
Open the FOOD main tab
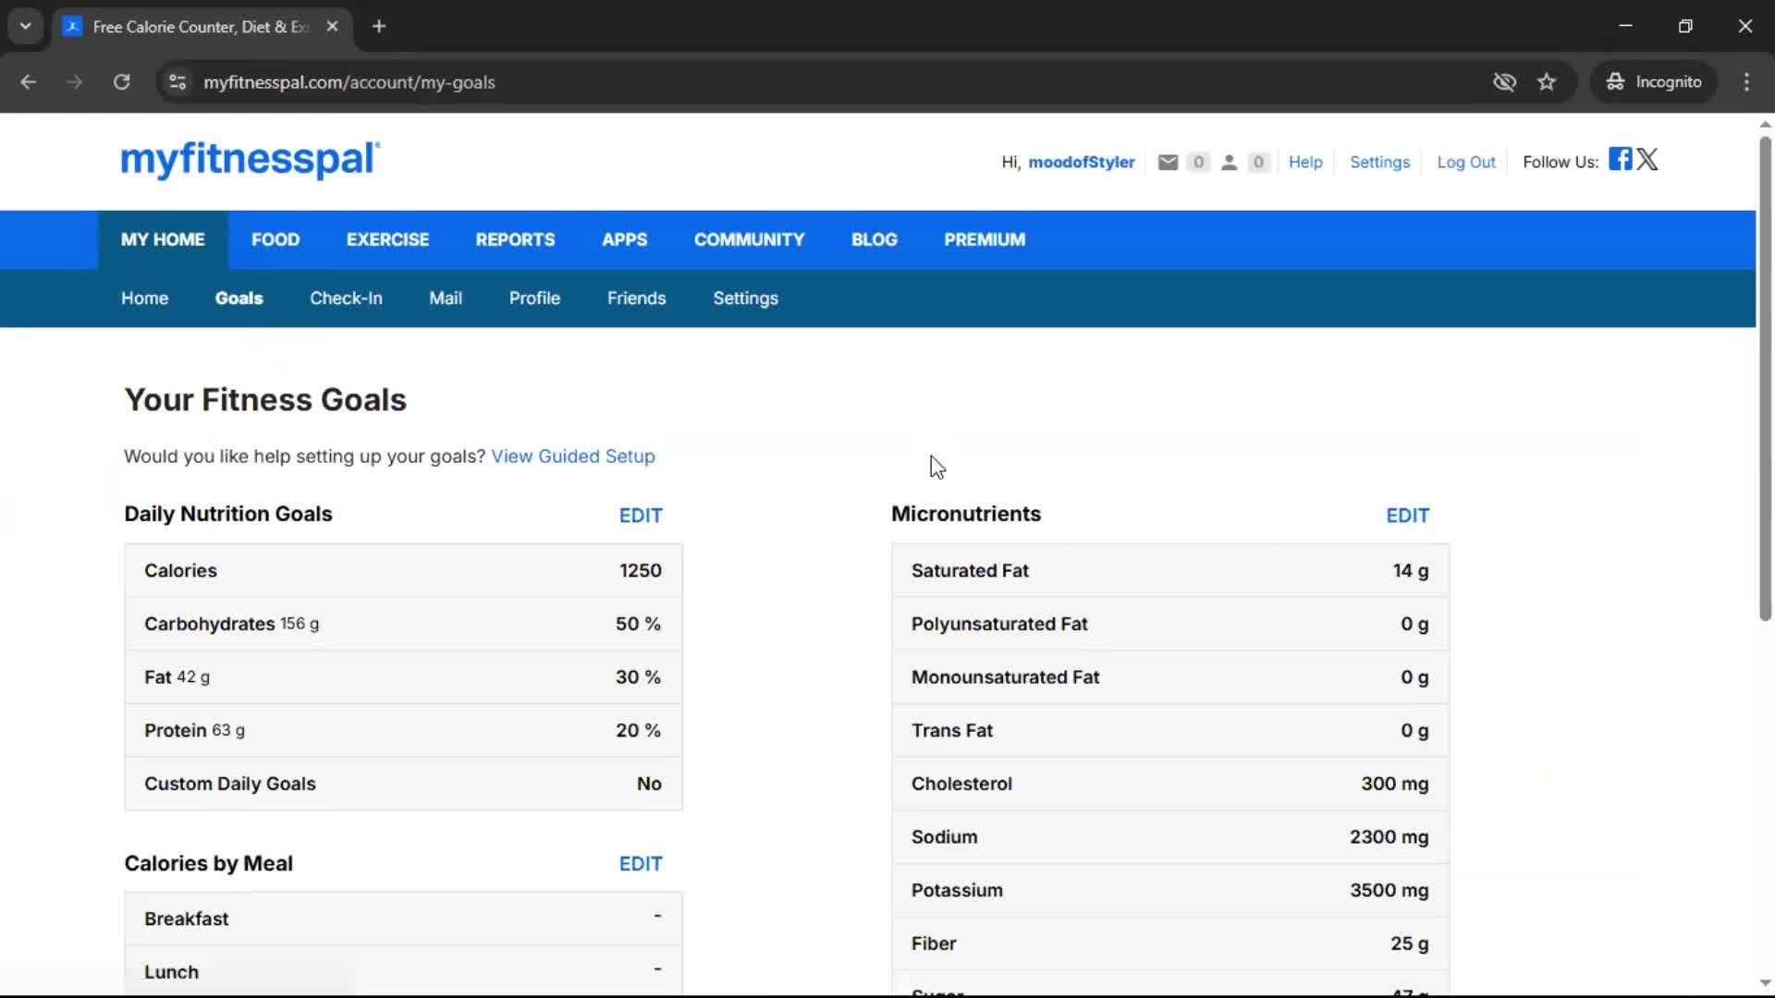click(x=275, y=239)
